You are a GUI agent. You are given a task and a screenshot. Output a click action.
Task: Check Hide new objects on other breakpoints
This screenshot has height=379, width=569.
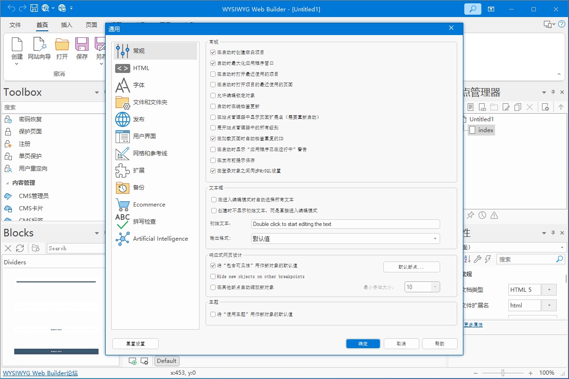(x=213, y=277)
